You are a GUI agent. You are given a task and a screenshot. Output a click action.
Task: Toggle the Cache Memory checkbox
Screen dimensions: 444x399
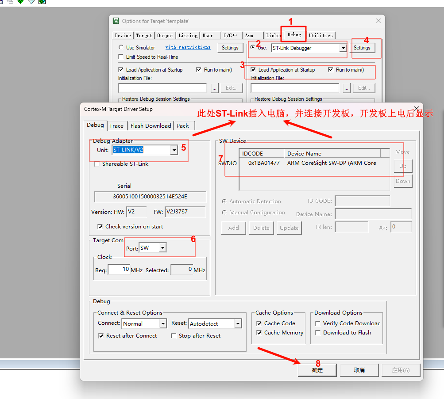coord(259,333)
